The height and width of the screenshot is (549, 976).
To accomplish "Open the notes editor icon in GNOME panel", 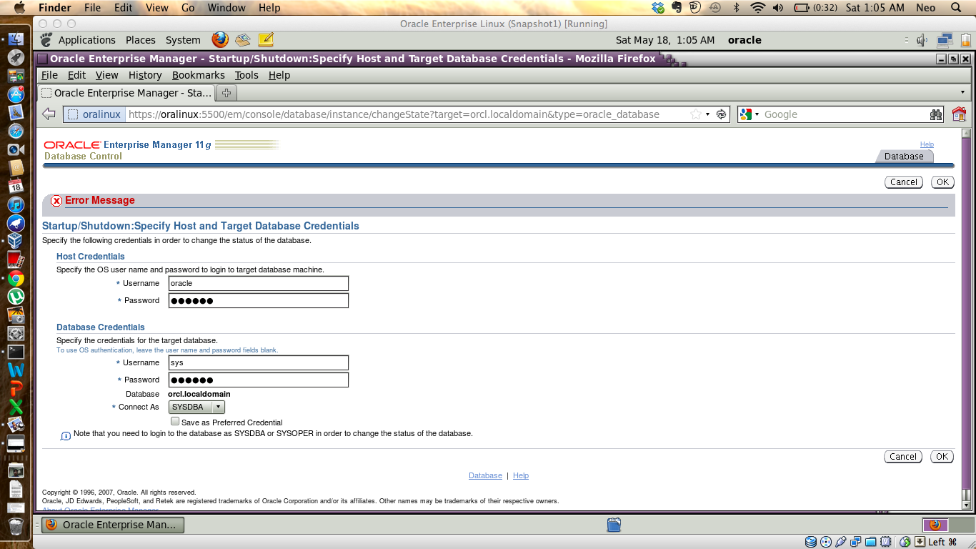I will coord(266,40).
